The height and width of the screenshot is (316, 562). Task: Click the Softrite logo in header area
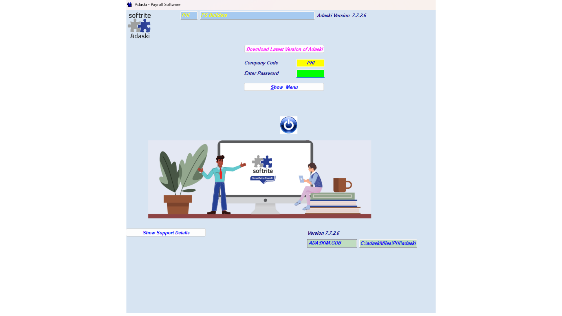pos(139,25)
